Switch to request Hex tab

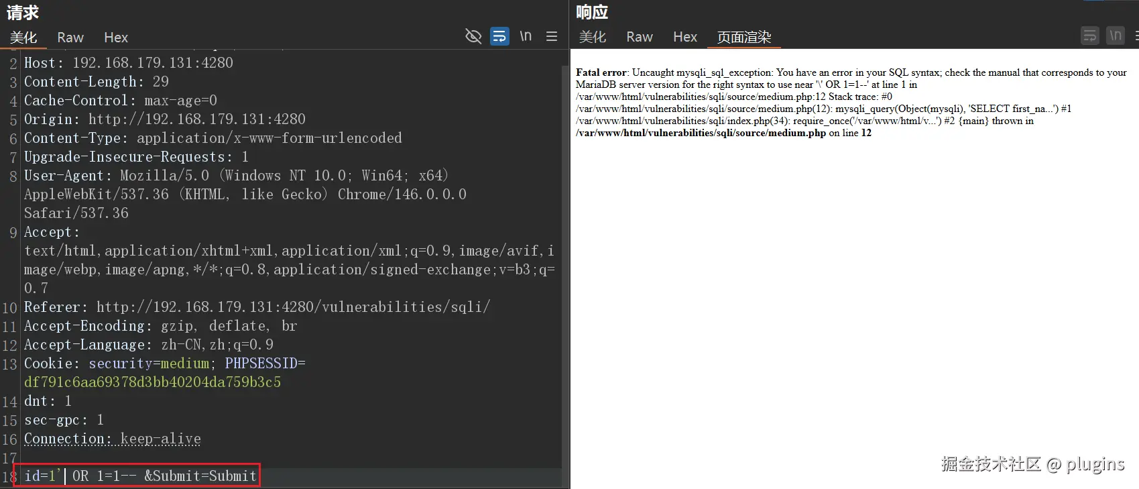pos(116,38)
